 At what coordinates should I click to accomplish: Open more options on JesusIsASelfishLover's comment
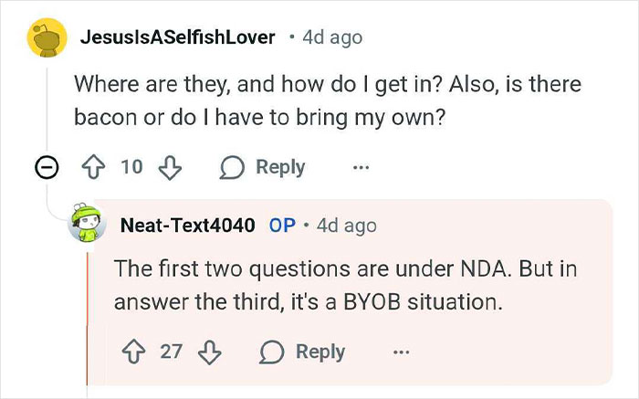pyautogui.click(x=361, y=168)
